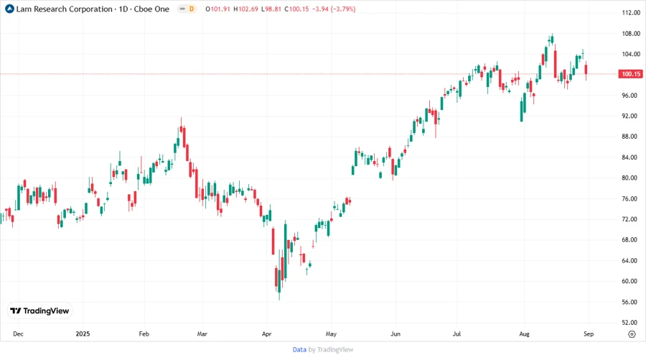Click the change value −3.94 (−3.79%)
646x358 pixels.
333,9
